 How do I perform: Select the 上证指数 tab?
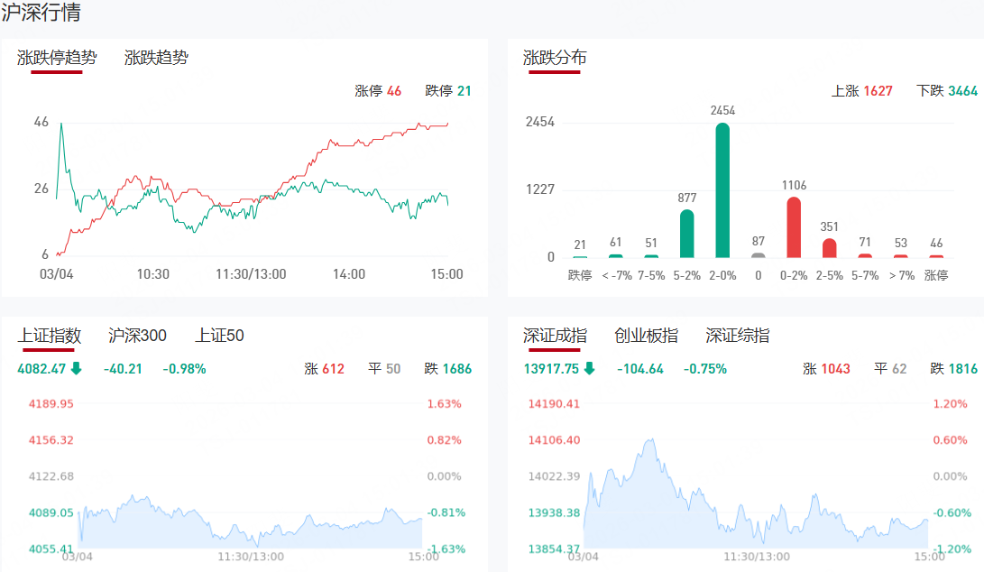[x=50, y=336]
